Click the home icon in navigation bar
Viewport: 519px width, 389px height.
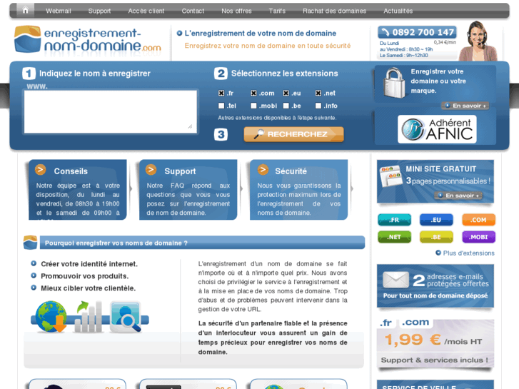point(25,11)
